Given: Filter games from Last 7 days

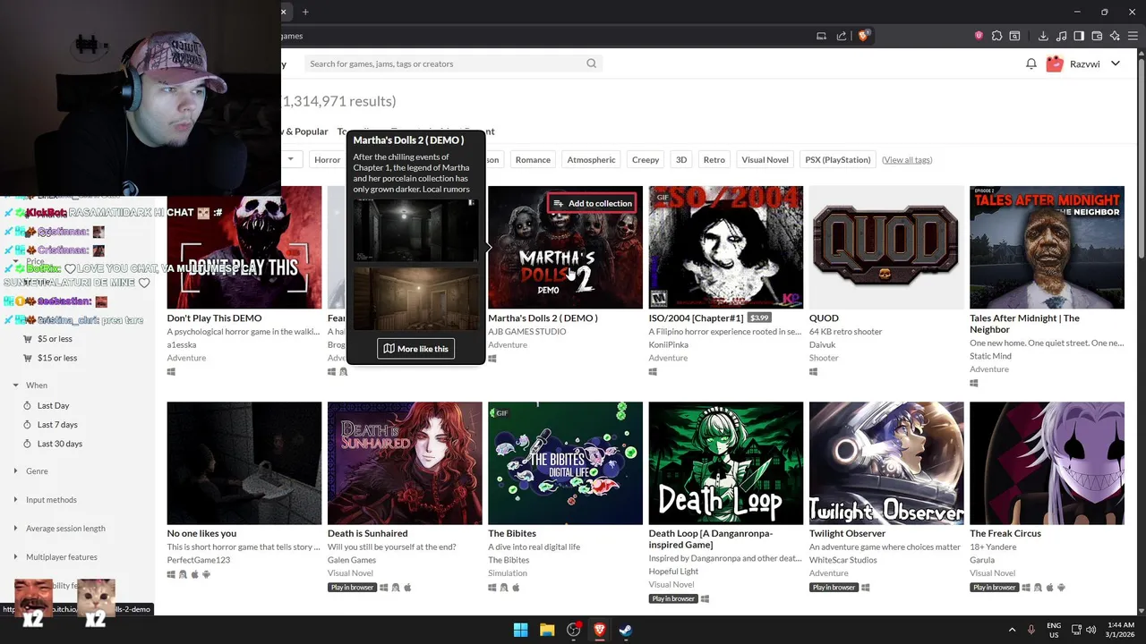Looking at the screenshot, I should click(57, 425).
